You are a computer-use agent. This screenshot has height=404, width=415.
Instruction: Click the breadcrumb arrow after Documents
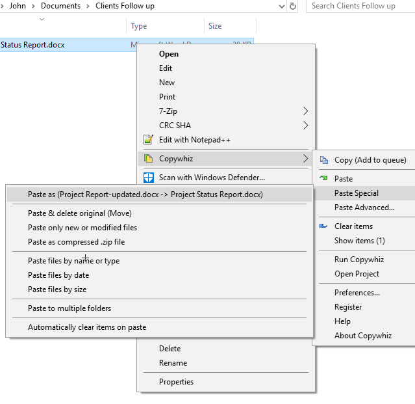pos(88,6)
